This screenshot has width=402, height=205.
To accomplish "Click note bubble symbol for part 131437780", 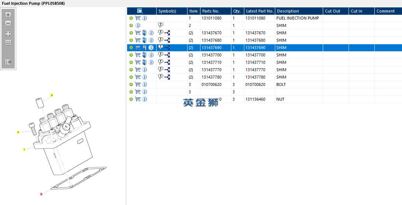I will click(x=161, y=76).
